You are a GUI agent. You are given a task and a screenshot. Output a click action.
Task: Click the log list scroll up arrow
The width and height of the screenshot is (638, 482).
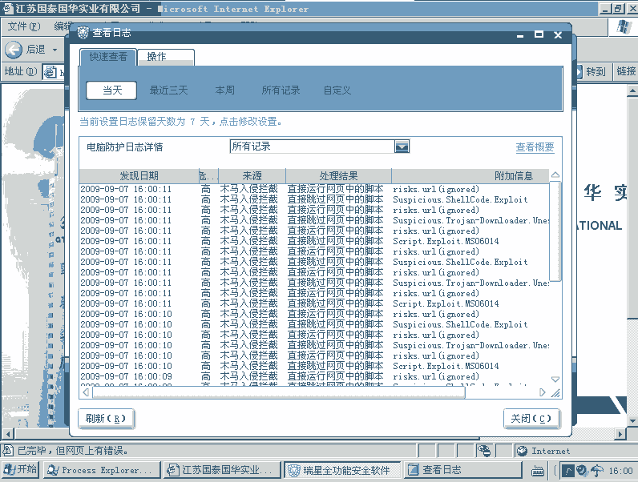point(555,175)
